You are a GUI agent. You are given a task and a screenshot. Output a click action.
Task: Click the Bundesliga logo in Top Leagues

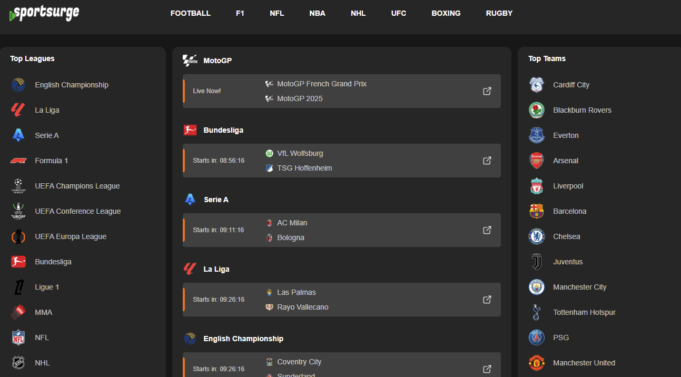18,262
